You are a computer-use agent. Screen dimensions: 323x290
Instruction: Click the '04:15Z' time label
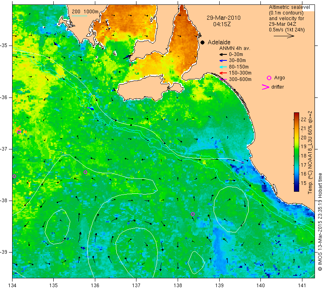click(x=222, y=24)
